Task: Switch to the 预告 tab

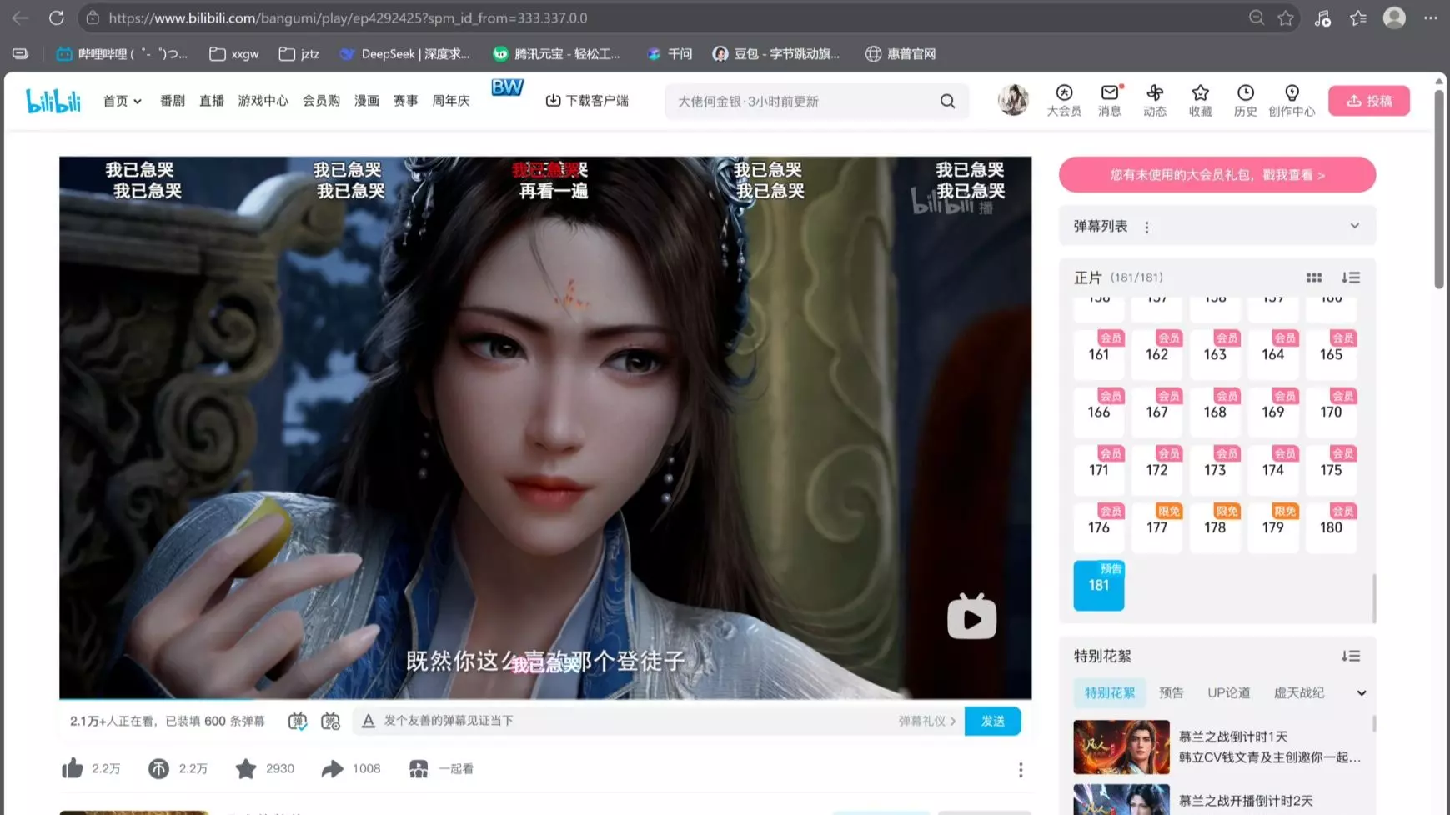Action: click(1172, 692)
